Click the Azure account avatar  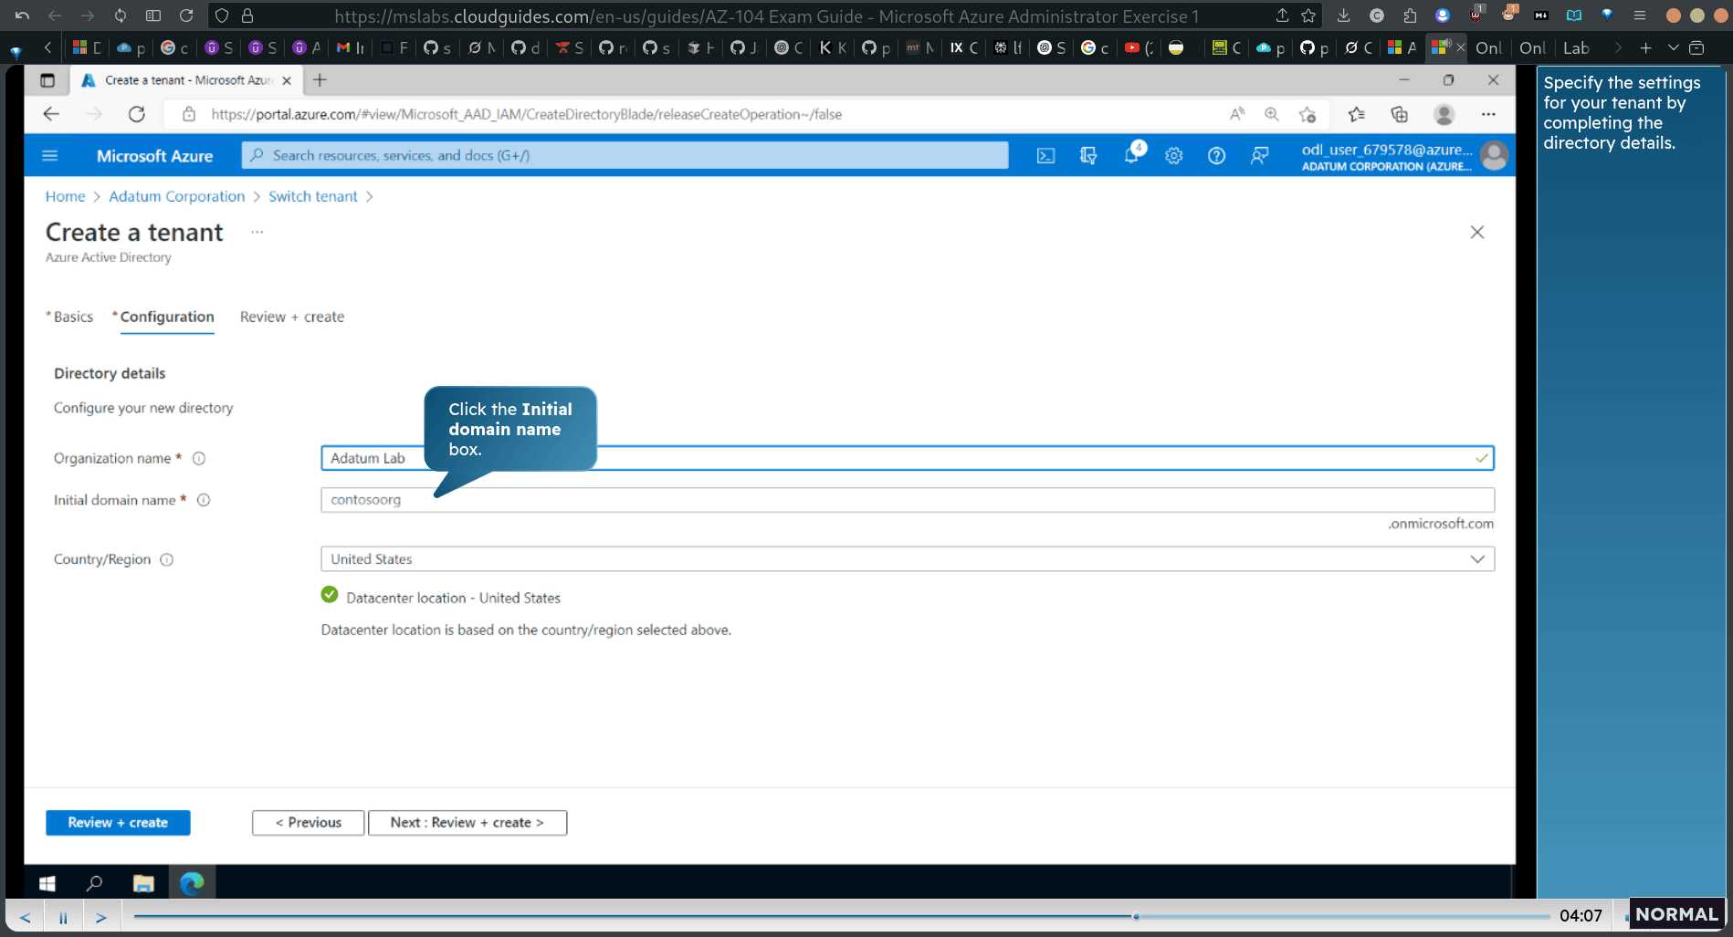(x=1494, y=156)
